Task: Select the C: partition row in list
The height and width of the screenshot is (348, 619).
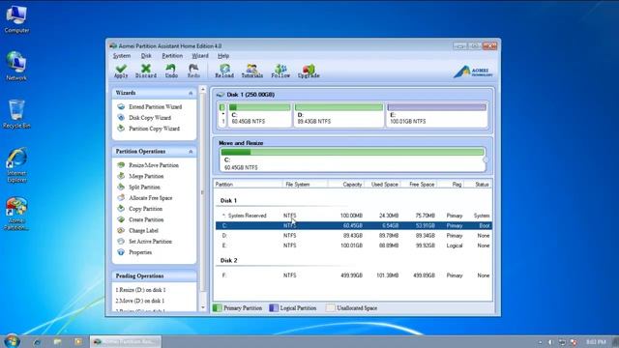Action: pyautogui.click(x=353, y=225)
